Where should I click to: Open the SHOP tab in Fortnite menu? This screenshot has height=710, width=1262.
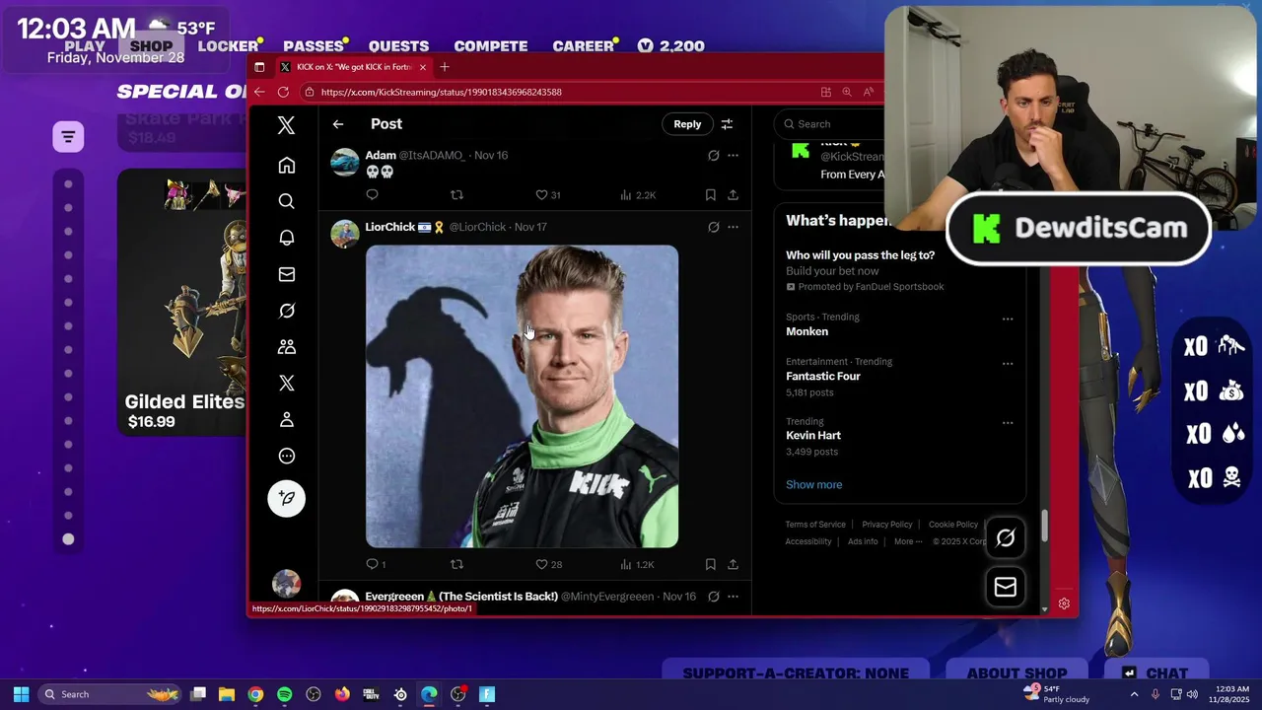(151, 46)
